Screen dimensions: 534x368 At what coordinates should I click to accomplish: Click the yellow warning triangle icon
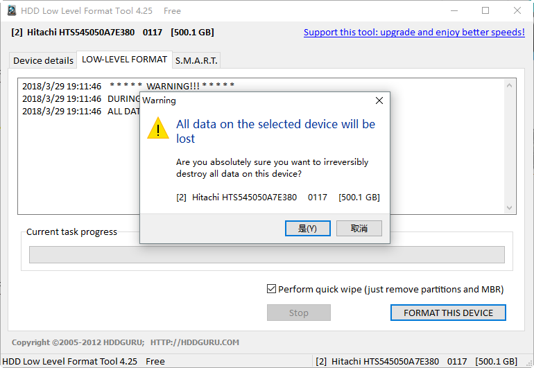click(158, 128)
